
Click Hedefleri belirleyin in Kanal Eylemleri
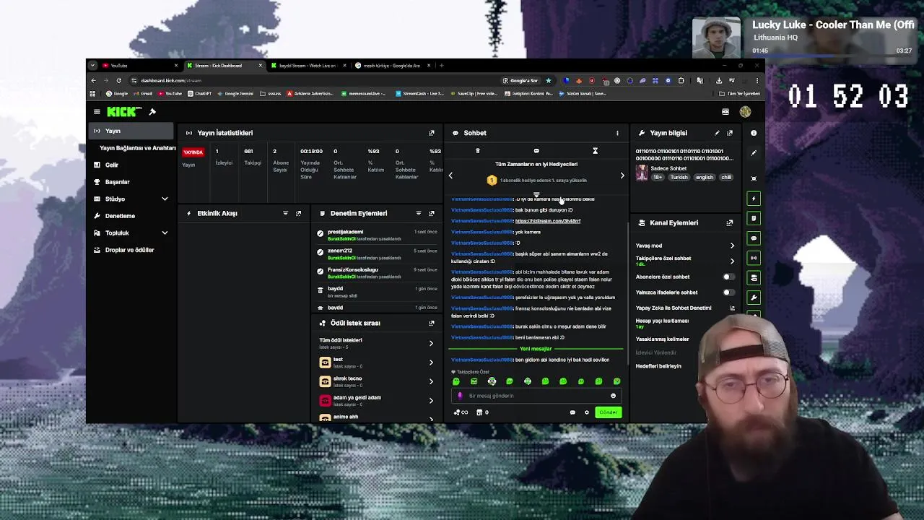[x=658, y=366]
